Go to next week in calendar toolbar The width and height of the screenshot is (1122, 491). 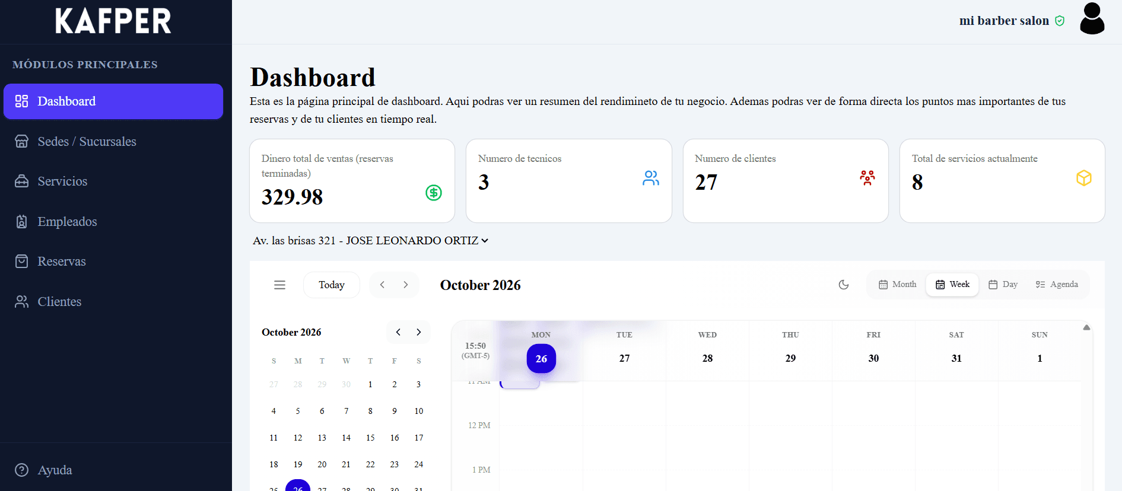coord(406,285)
